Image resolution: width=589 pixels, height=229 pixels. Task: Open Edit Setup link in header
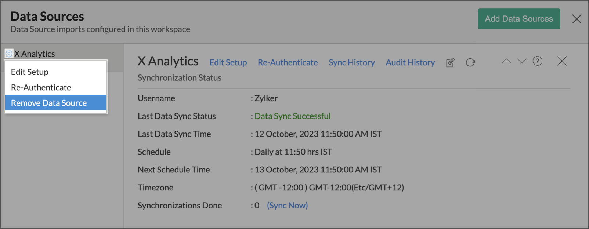(228, 62)
